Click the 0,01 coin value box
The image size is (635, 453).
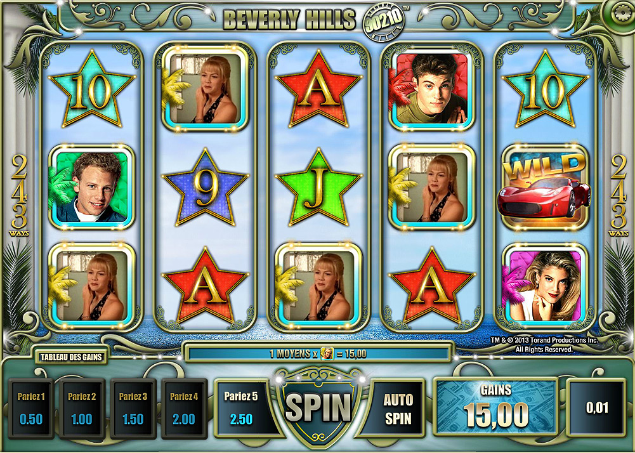[597, 407]
